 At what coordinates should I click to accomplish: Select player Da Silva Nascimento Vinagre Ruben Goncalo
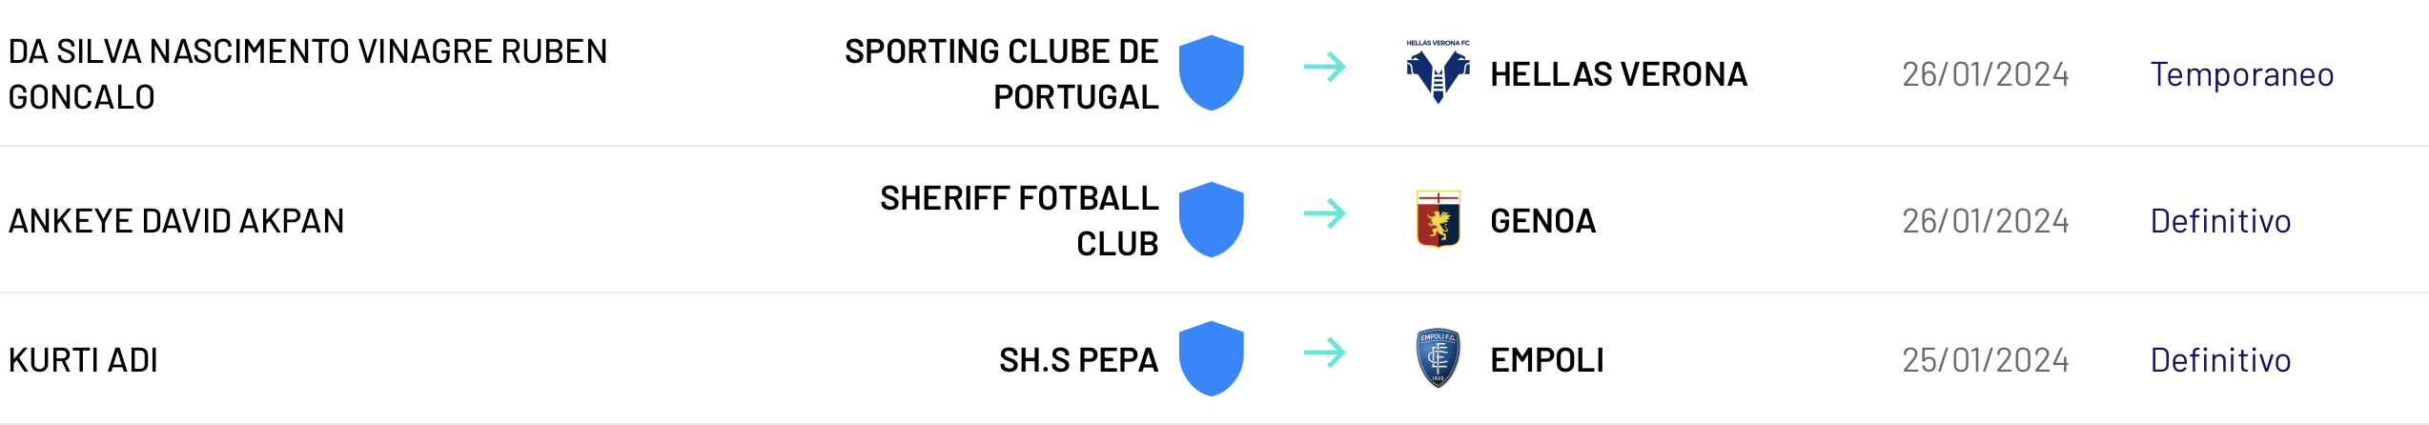[307, 74]
